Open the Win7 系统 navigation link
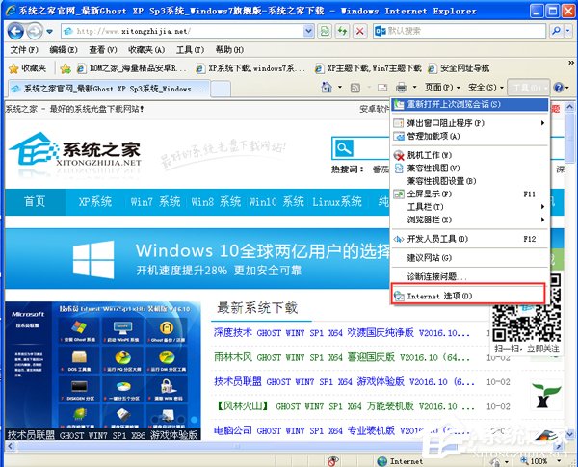The image size is (578, 467). coord(155,202)
